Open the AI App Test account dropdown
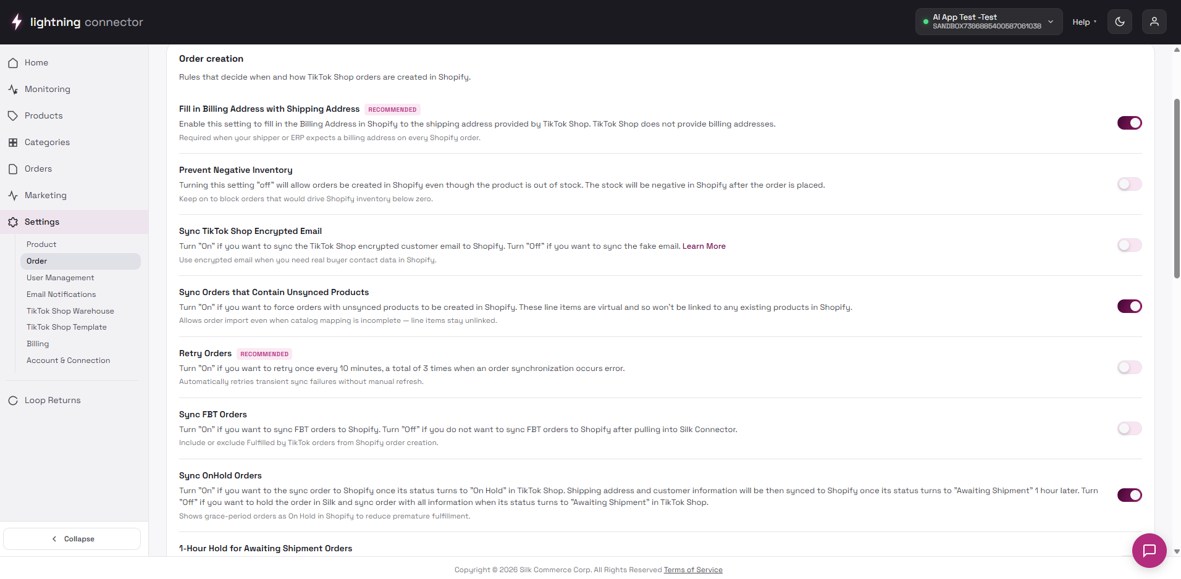Viewport: 1181px width, 579px height. pyautogui.click(x=989, y=22)
